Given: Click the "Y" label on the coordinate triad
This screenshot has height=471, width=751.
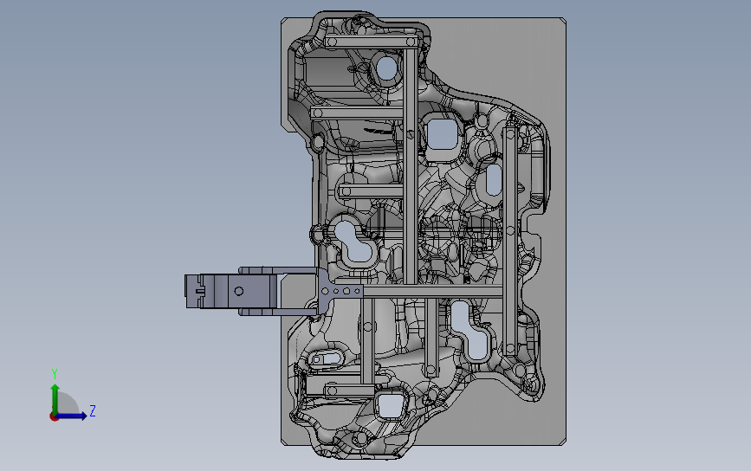Looking at the screenshot, I should (x=55, y=373).
